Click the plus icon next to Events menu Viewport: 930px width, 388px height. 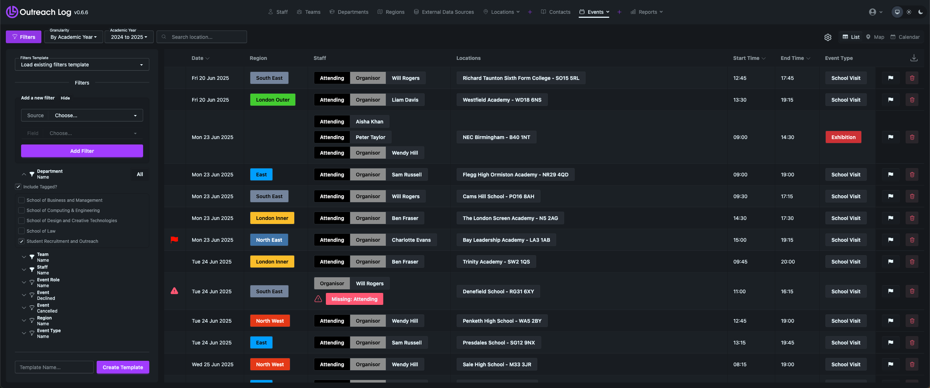tap(619, 12)
